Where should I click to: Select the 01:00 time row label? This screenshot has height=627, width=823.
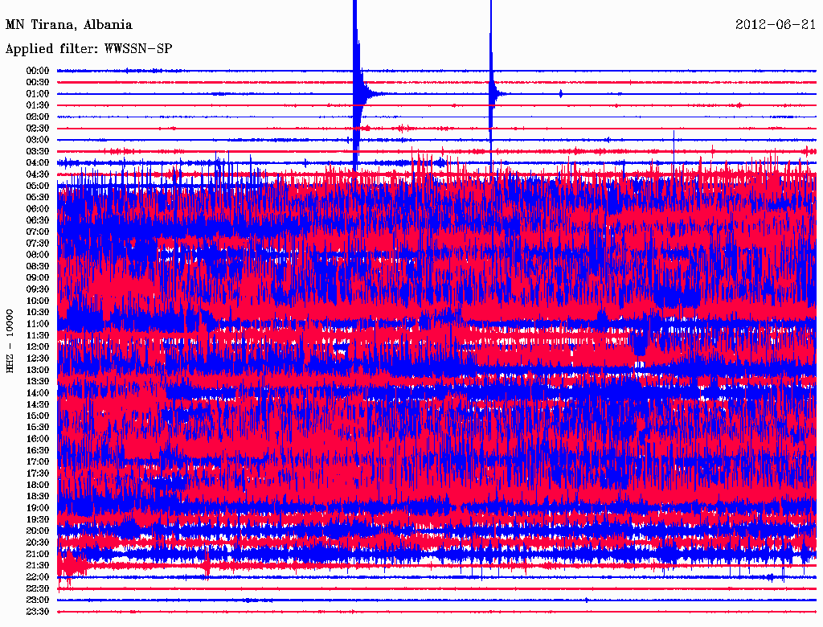coord(38,94)
